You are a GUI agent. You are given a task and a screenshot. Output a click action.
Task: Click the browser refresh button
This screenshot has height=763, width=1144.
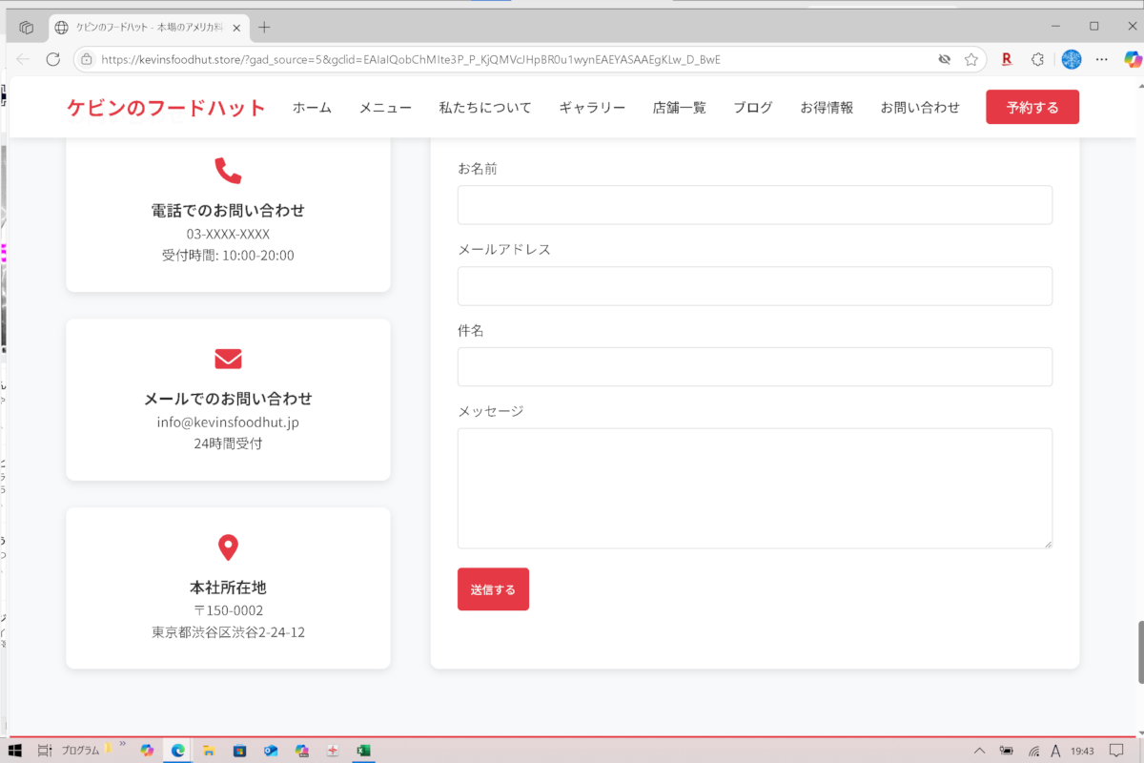(53, 59)
